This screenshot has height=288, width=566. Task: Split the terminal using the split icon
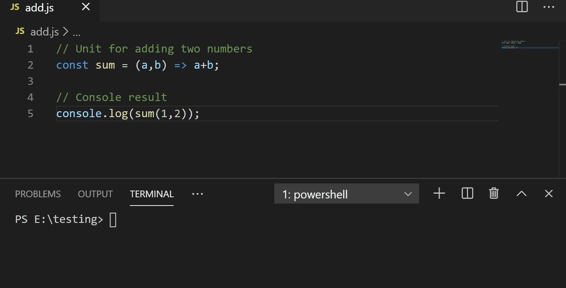pyautogui.click(x=467, y=193)
